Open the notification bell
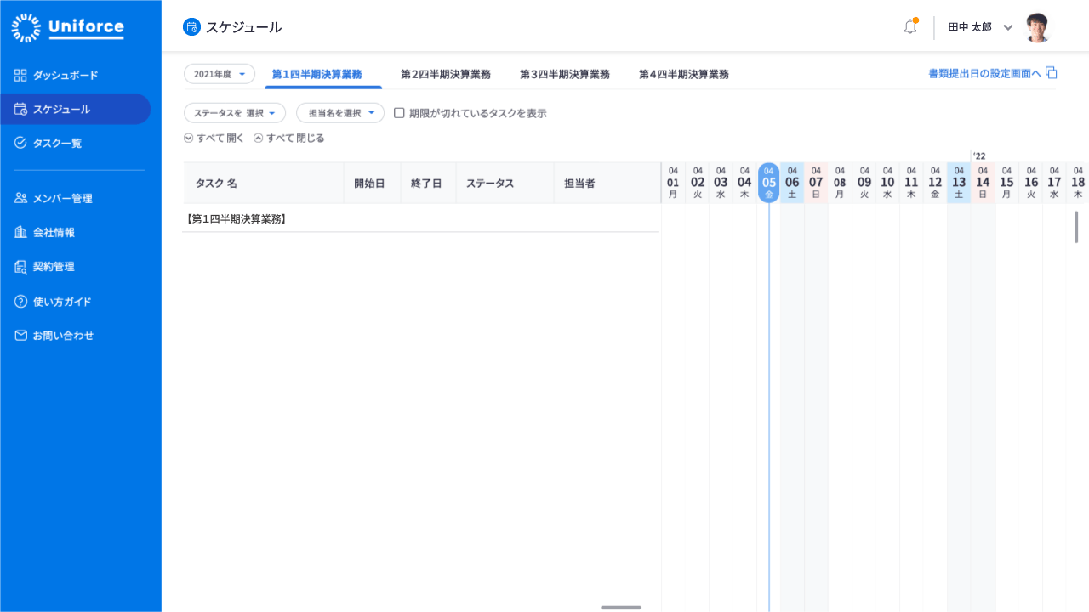The height and width of the screenshot is (612, 1089). pyautogui.click(x=910, y=26)
